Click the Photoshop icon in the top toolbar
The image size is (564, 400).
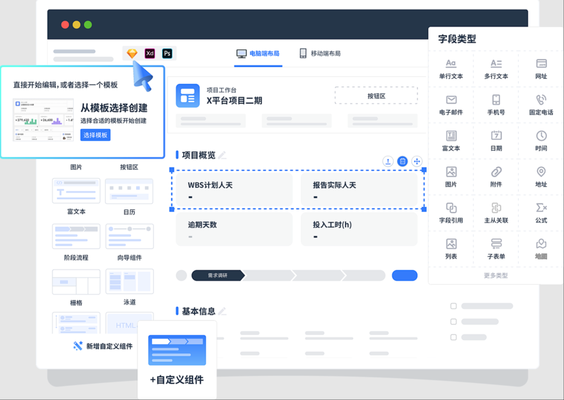[167, 53]
